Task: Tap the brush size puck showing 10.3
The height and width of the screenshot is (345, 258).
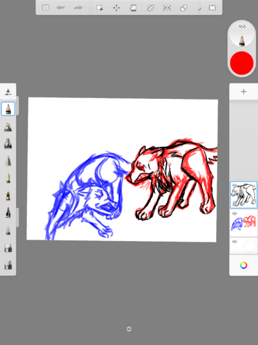Action: tap(242, 34)
